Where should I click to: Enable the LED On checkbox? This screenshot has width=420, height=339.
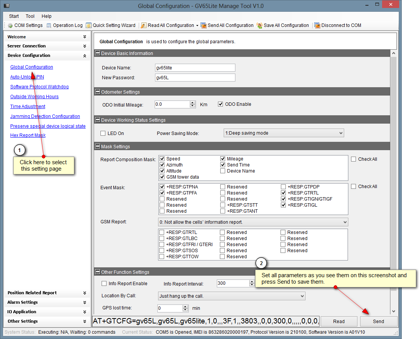click(x=103, y=133)
